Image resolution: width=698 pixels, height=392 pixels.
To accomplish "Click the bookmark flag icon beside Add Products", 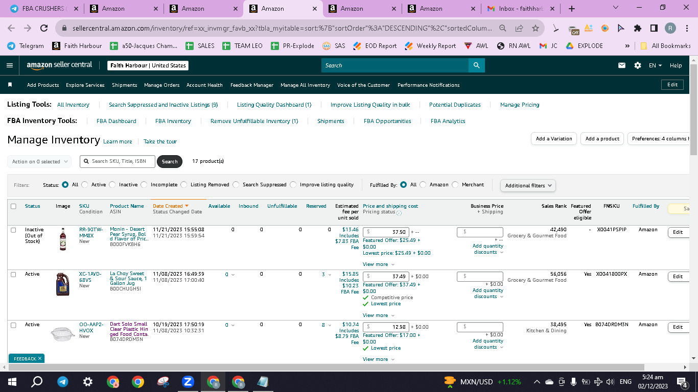I will pyautogui.click(x=10, y=85).
